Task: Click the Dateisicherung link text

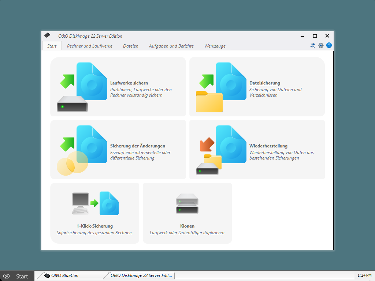Action: 265,83
